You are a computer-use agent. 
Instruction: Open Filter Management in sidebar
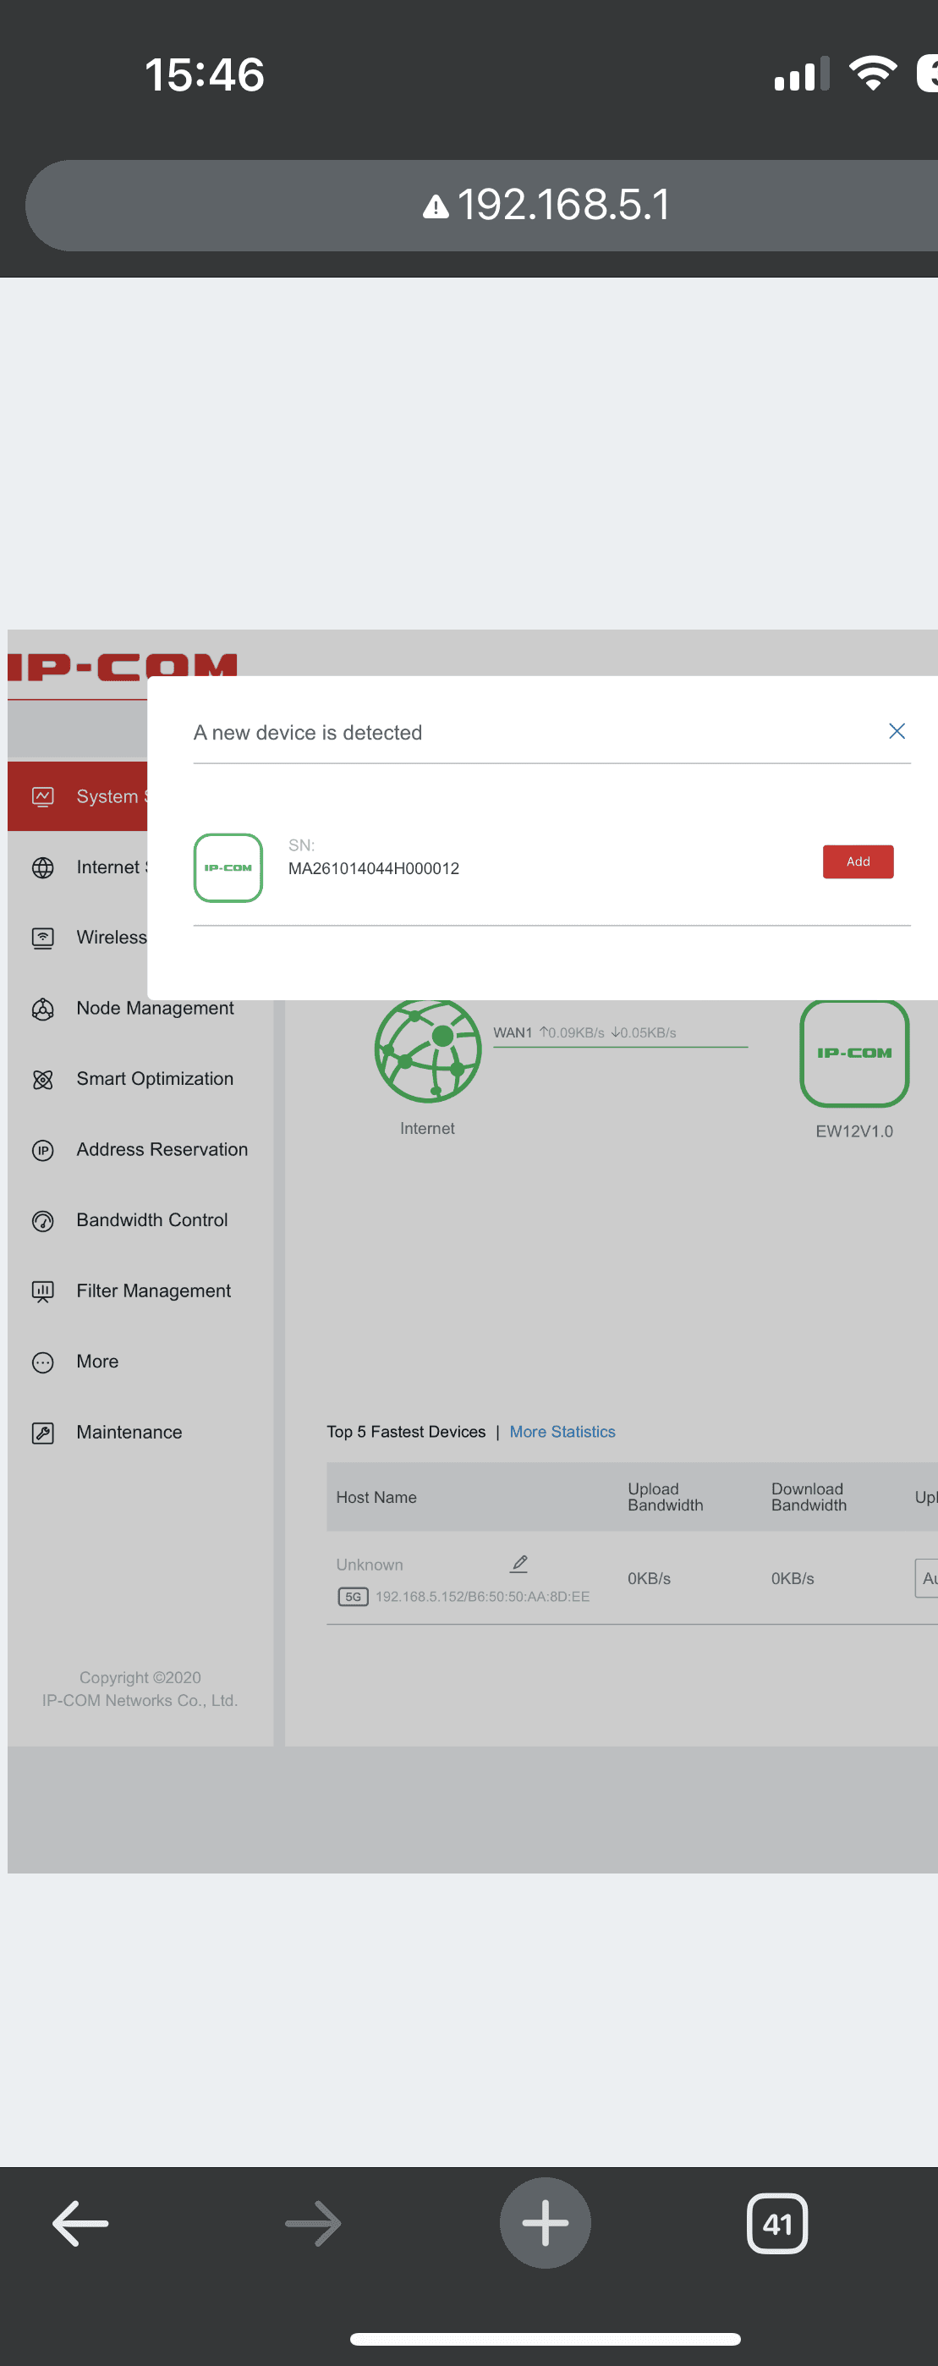coord(140,1291)
